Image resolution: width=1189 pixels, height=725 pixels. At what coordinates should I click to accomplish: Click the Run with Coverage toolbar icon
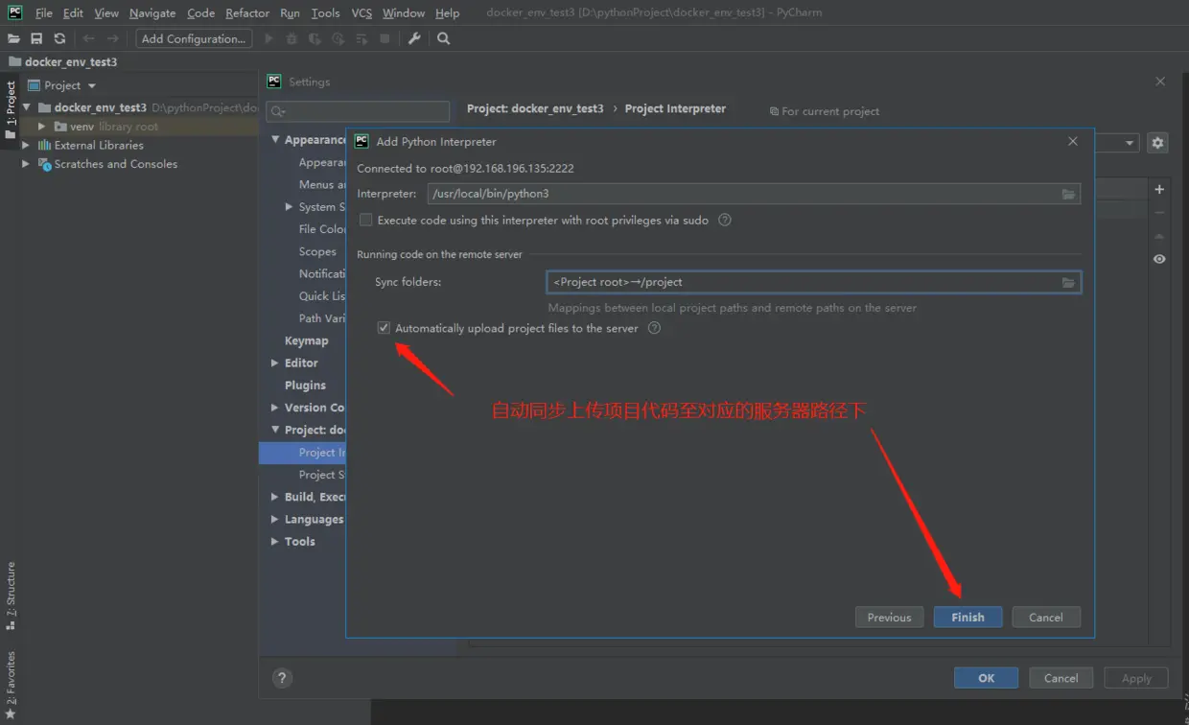315,38
